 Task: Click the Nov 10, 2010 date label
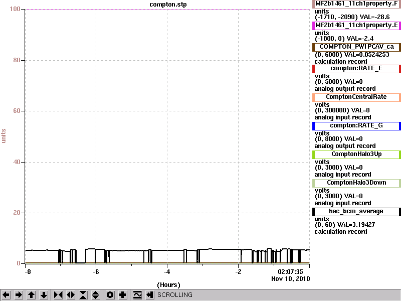[x=291, y=279]
